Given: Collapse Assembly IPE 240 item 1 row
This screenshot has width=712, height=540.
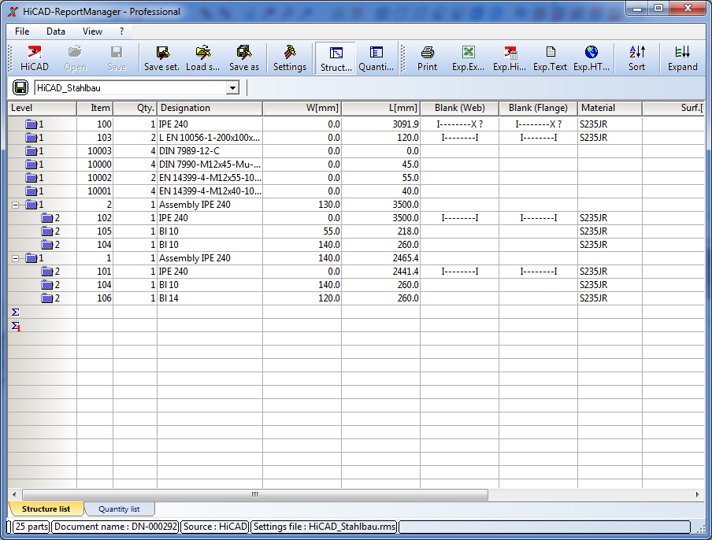Looking at the screenshot, I should (x=16, y=258).
